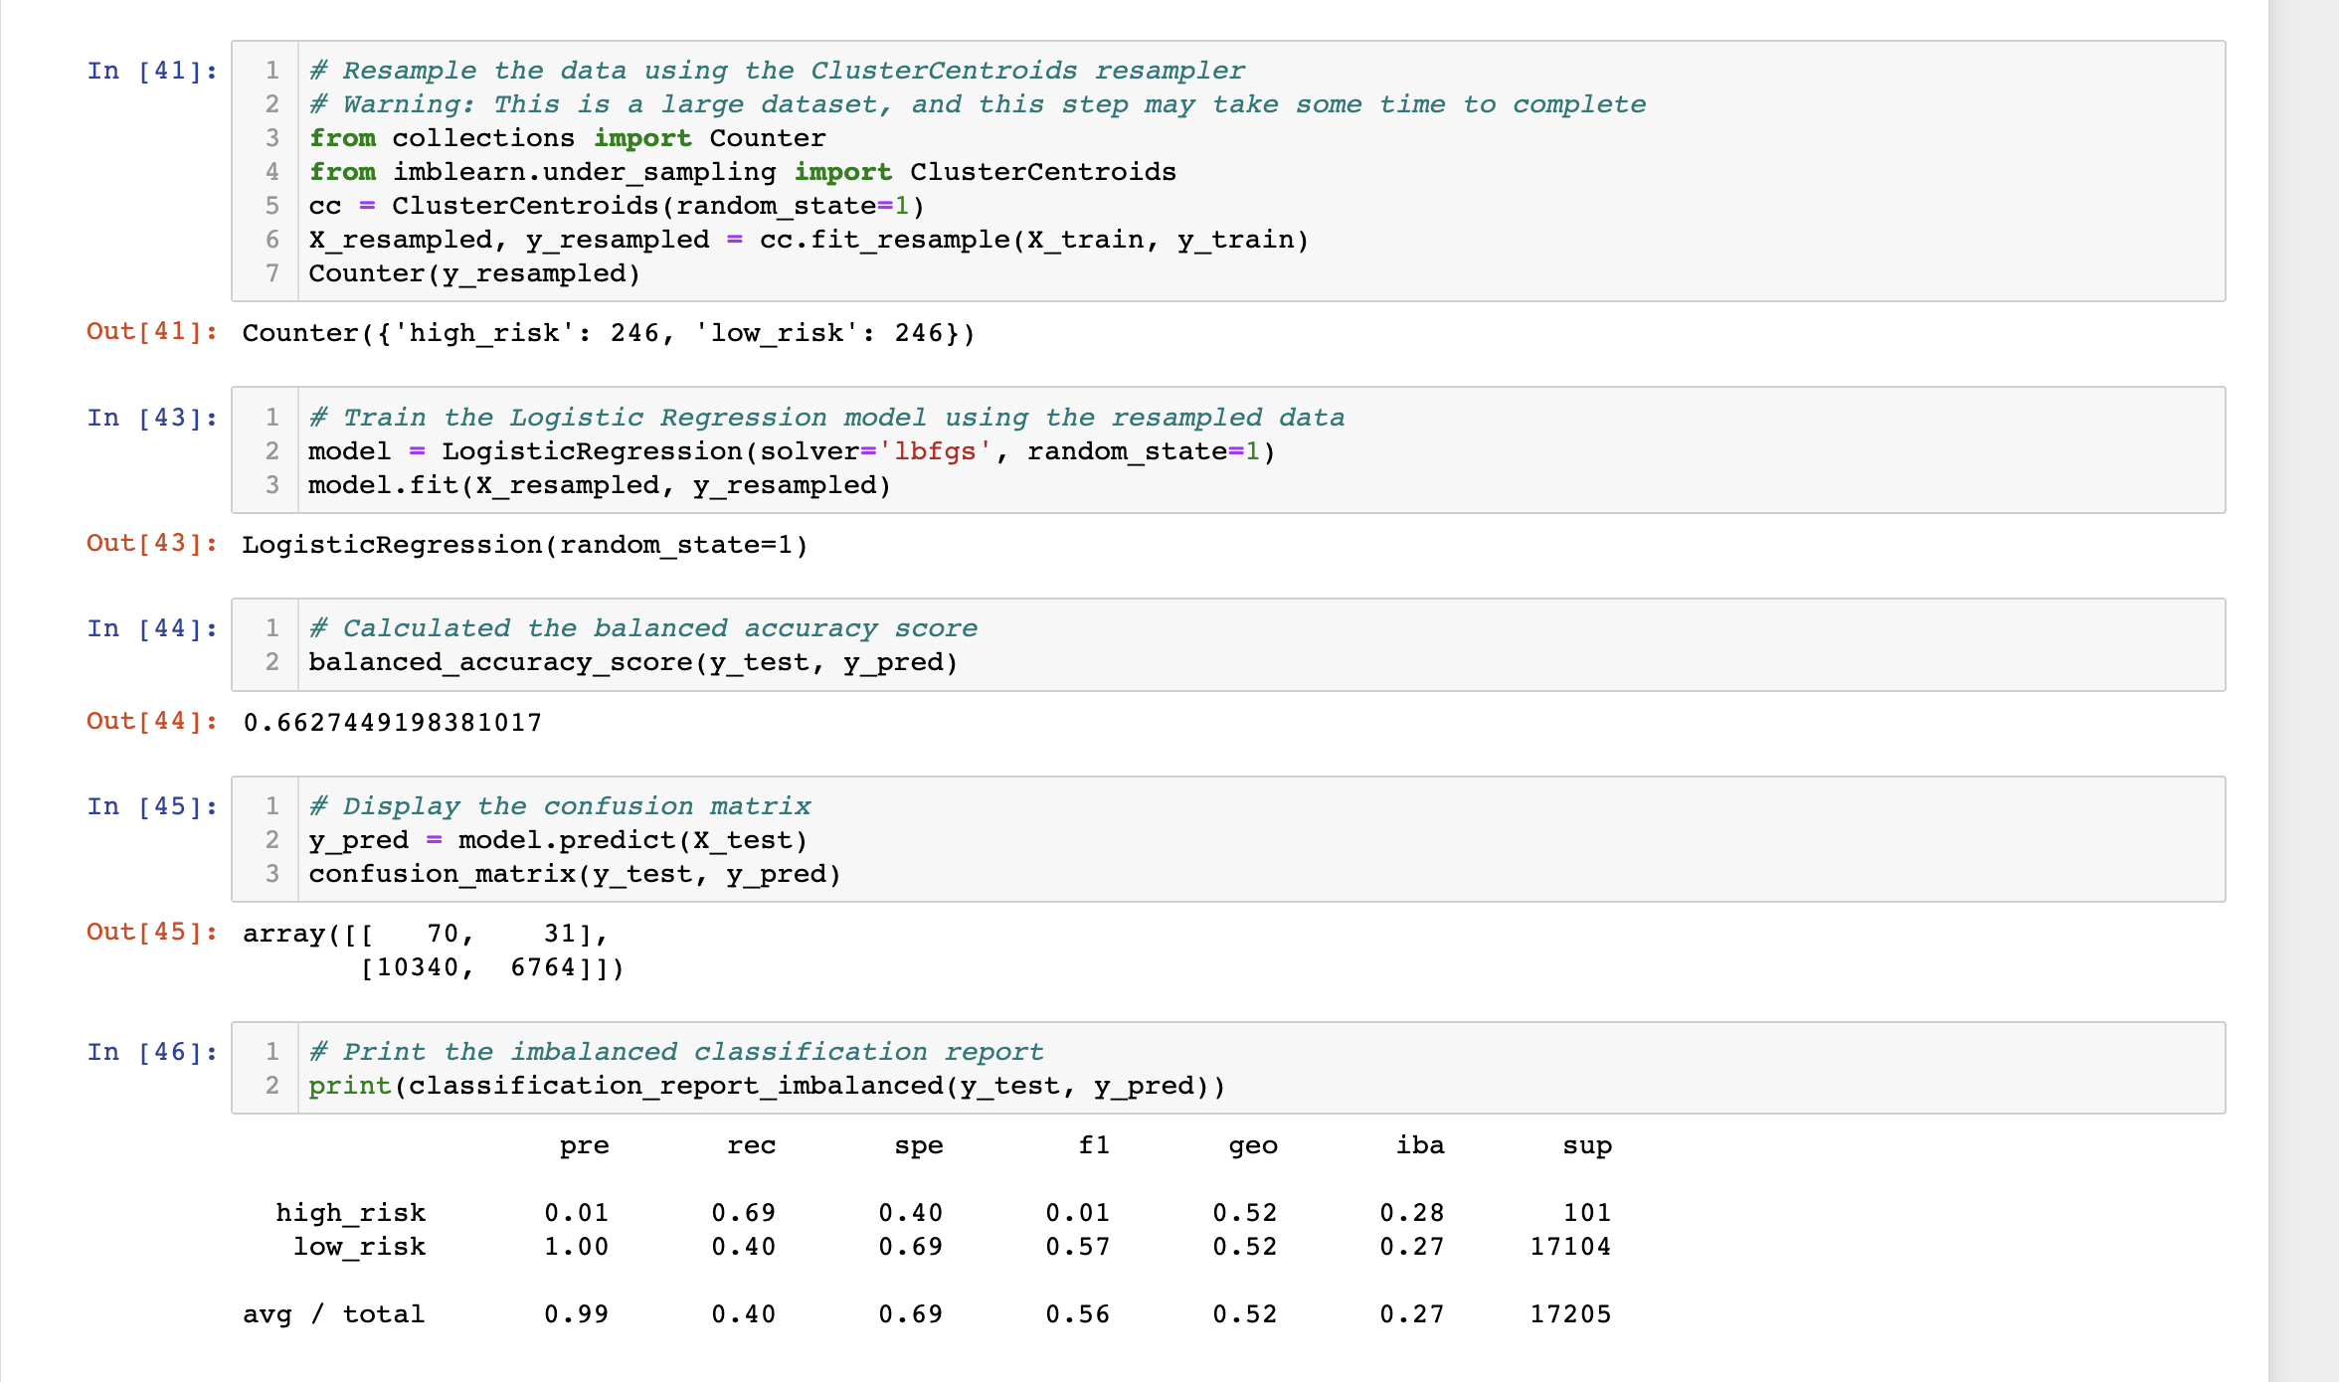Click the Out[41] Counter output text
The image size is (2339, 1382).
tap(607, 332)
